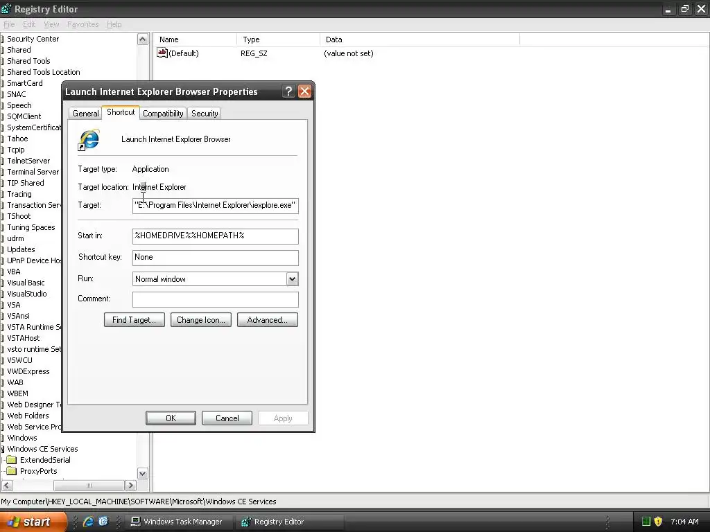
Task: Open the ProxyPorts folder icon
Action: (x=12, y=471)
